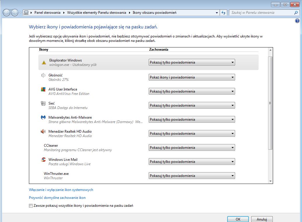This screenshot has width=302, height=222.
Task: Expand arrow after 'Wszystkie elementy Panelu sterowania'
Action: [129, 13]
